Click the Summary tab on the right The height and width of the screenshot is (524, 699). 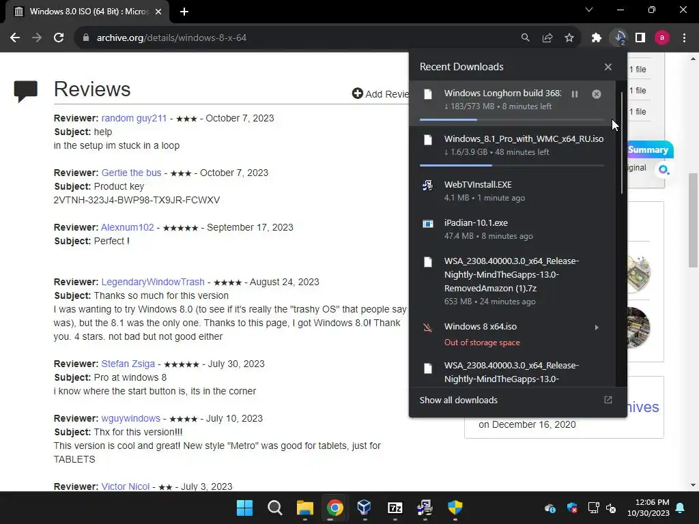click(x=650, y=149)
